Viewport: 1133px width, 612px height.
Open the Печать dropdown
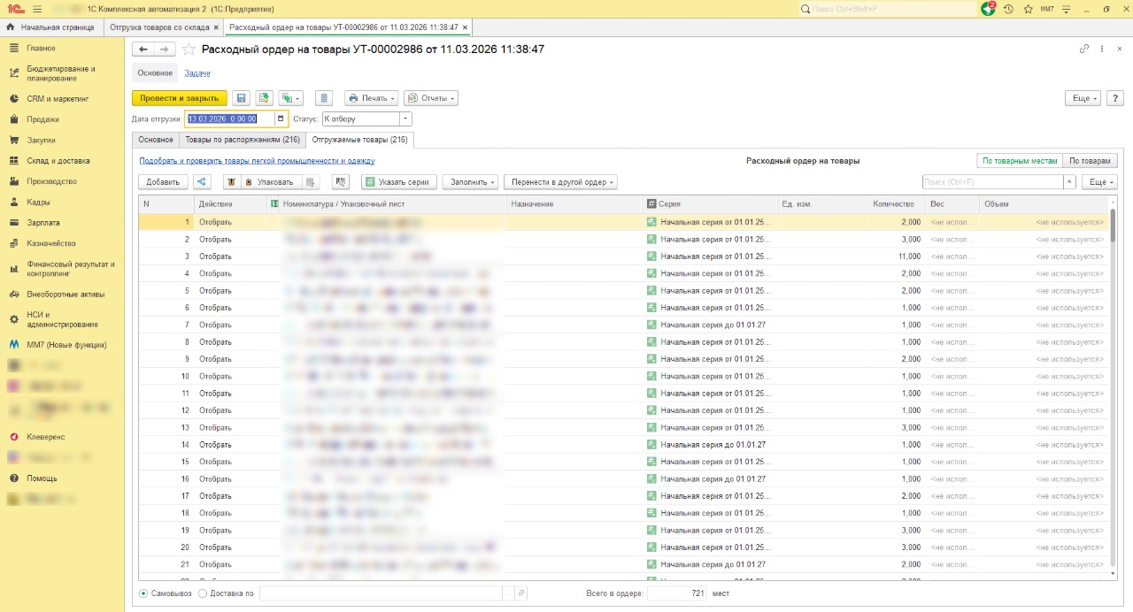(x=371, y=98)
